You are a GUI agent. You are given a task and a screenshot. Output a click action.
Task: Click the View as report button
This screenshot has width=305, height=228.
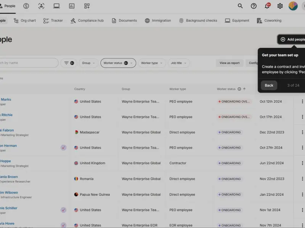[x=230, y=63]
